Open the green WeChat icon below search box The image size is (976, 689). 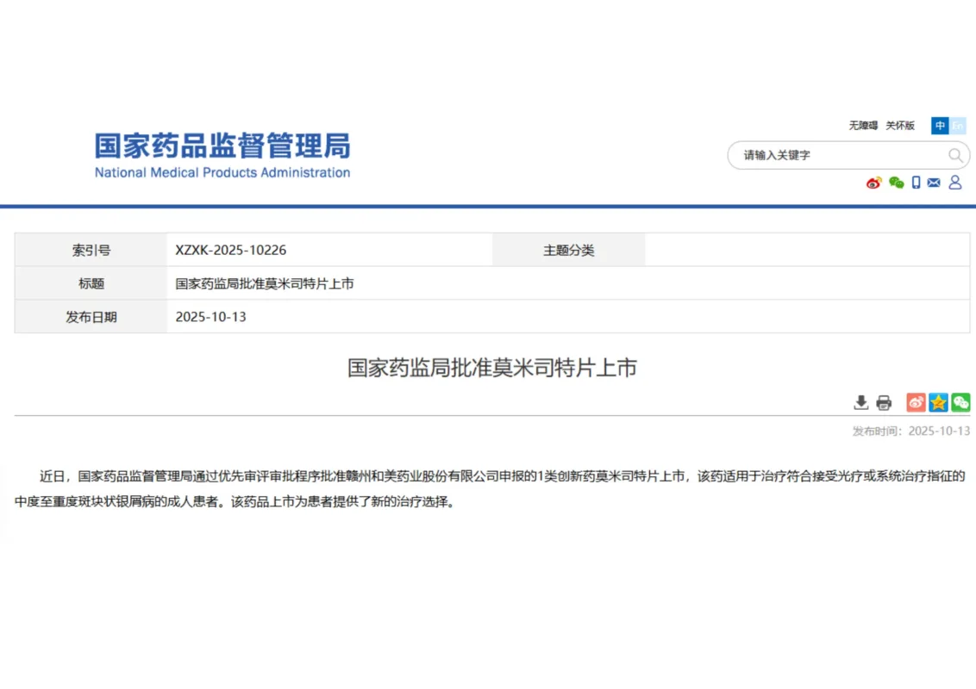click(x=897, y=183)
